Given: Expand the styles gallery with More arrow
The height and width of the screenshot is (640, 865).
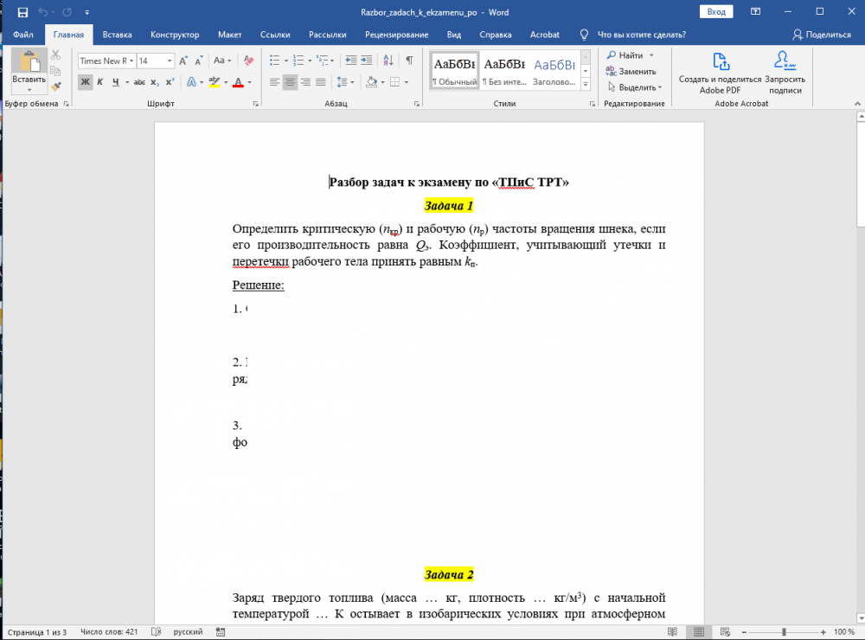Looking at the screenshot, I should [586, 84].
